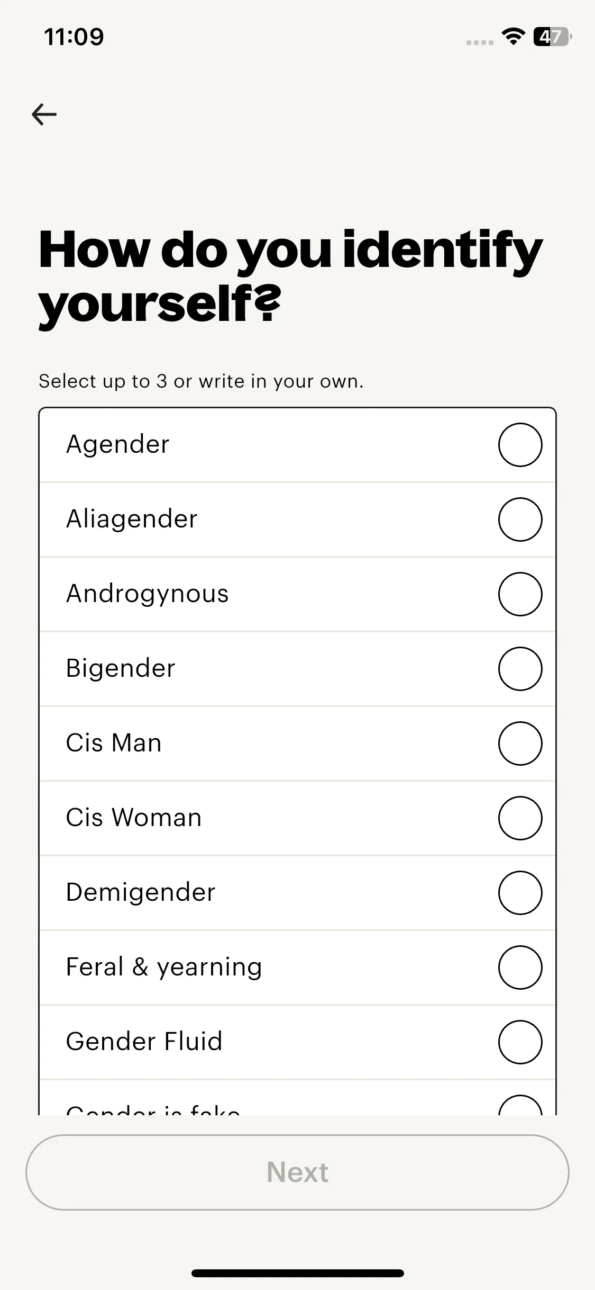
Task: Tap the home indicator bar
Action: click(x=297, y=1273)
